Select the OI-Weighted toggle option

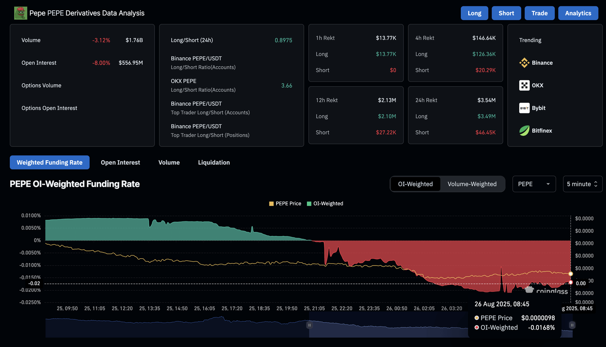[x=415, y=184]
